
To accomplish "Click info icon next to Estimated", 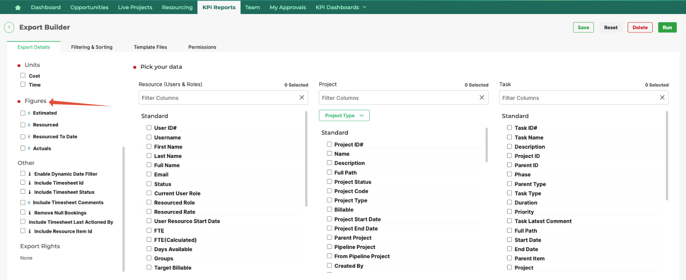I will click(x=29, y=113).
